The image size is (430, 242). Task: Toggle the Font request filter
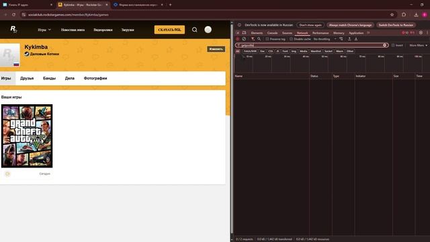coord(285,51)
